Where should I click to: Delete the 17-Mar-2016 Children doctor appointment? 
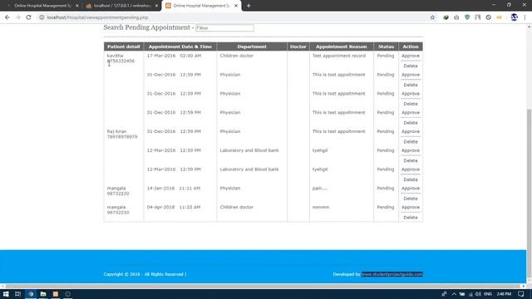(x=410, y=66)
